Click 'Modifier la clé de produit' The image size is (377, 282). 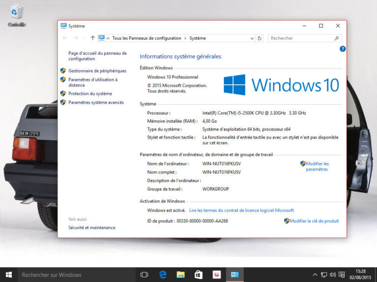pos(314,221)
